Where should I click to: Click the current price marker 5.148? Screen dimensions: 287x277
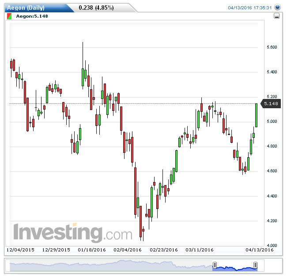click(271, 104)
